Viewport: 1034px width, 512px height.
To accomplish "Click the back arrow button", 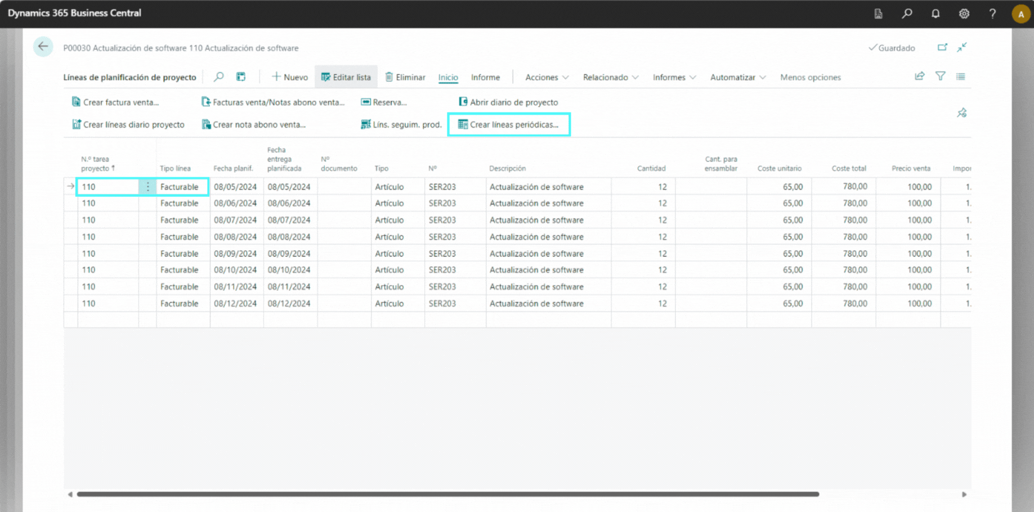I will [43, 47].
